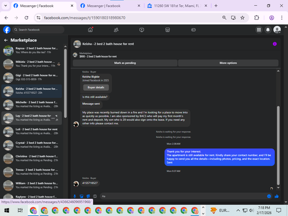Open the Gigi conversation
Image resolution: width=288 pixels, height=216 pixels.
click(32, 77)
